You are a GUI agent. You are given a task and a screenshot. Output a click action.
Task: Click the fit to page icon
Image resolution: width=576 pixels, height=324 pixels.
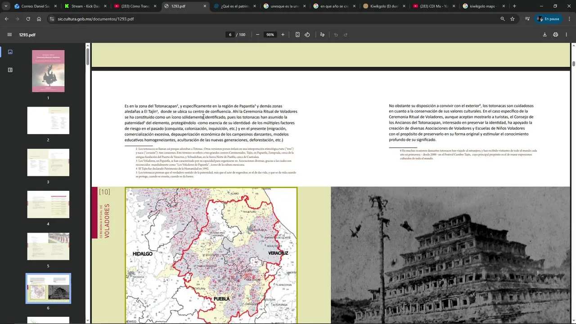297,35
